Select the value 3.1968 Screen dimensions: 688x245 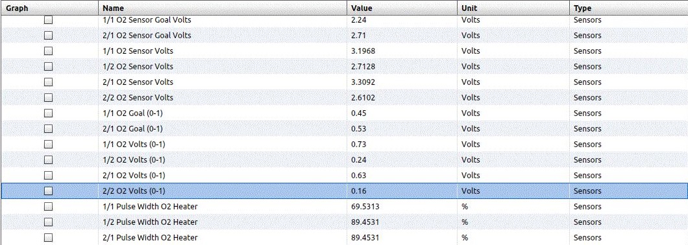click(363, 51)
